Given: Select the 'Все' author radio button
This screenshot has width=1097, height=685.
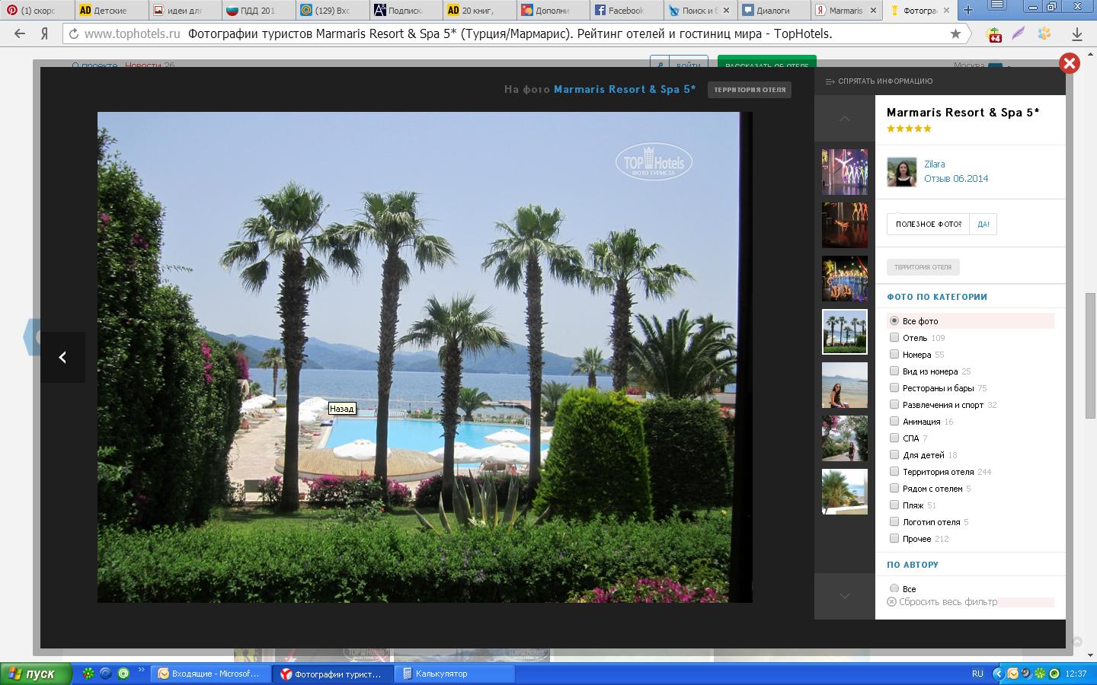Looking at the screenshot, I should coord(894,588).
